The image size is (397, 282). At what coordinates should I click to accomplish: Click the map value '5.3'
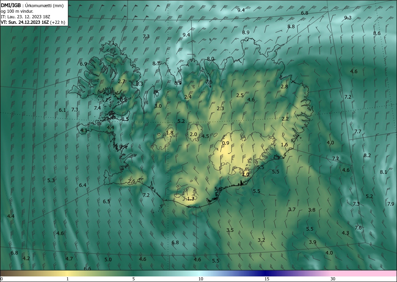[51, 180]
